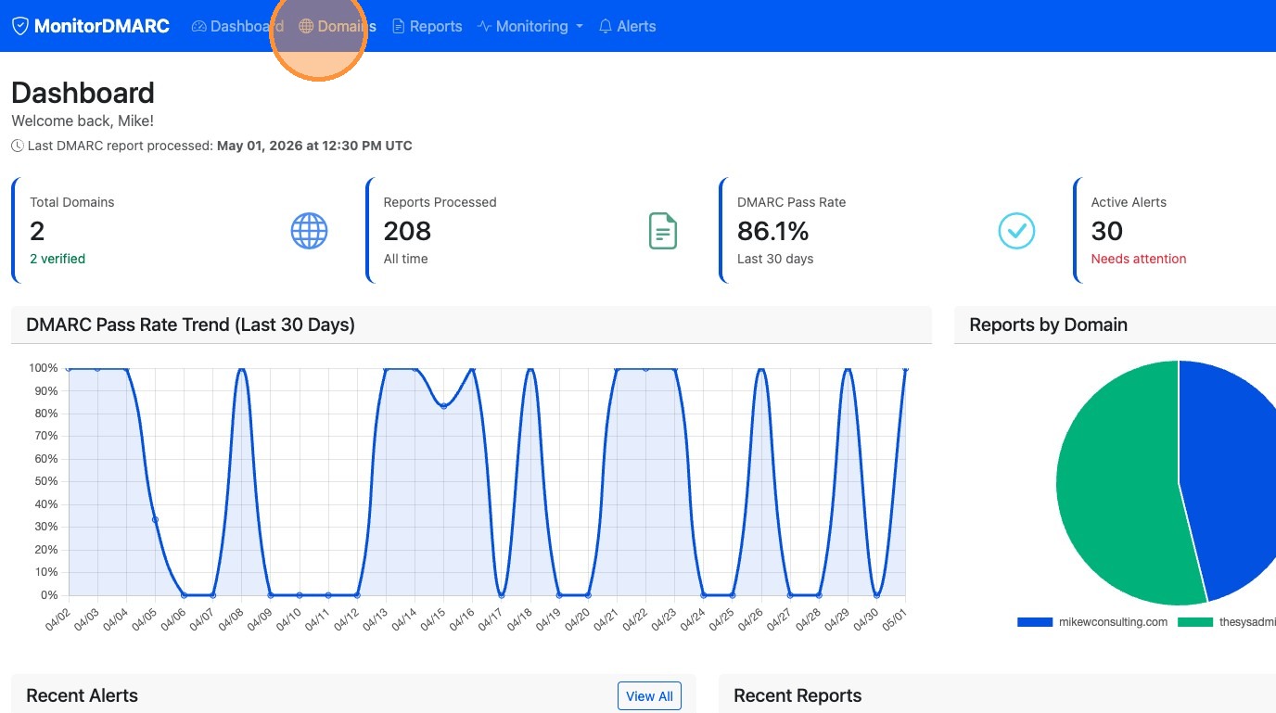Open the Alerts nav item
The height and width of the screenshot is (713, 1276).
627,26
